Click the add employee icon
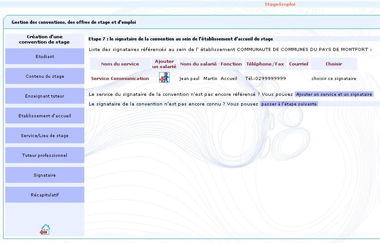 (x=164, y=78)
